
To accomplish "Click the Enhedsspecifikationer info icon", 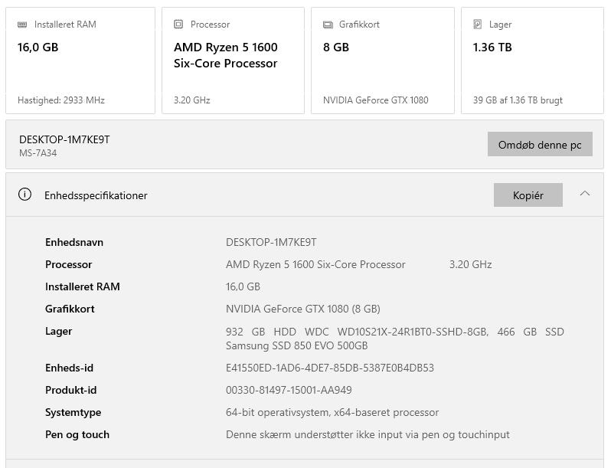I will tap(25, 195).
